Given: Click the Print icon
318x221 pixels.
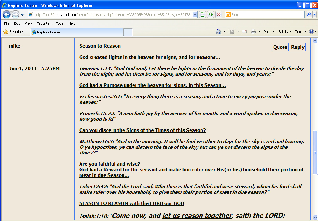Looking at the screenshot, I should coord(253,32).
